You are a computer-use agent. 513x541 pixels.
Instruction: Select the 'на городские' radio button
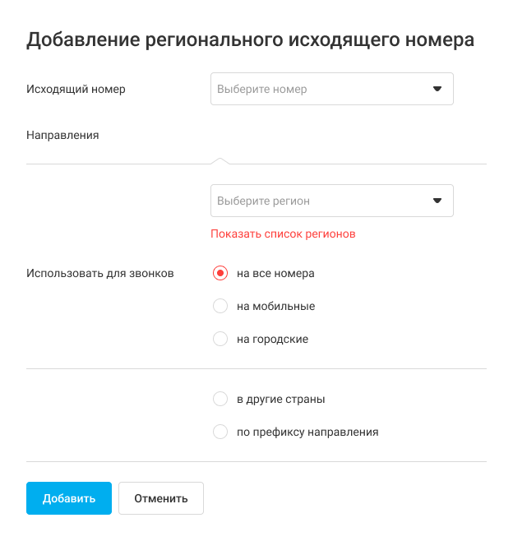point(220,339)
